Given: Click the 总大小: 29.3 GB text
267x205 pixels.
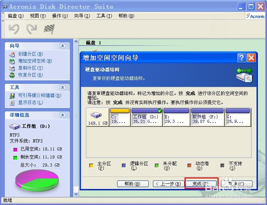Looking at the screenshot, I should point(40,165).
